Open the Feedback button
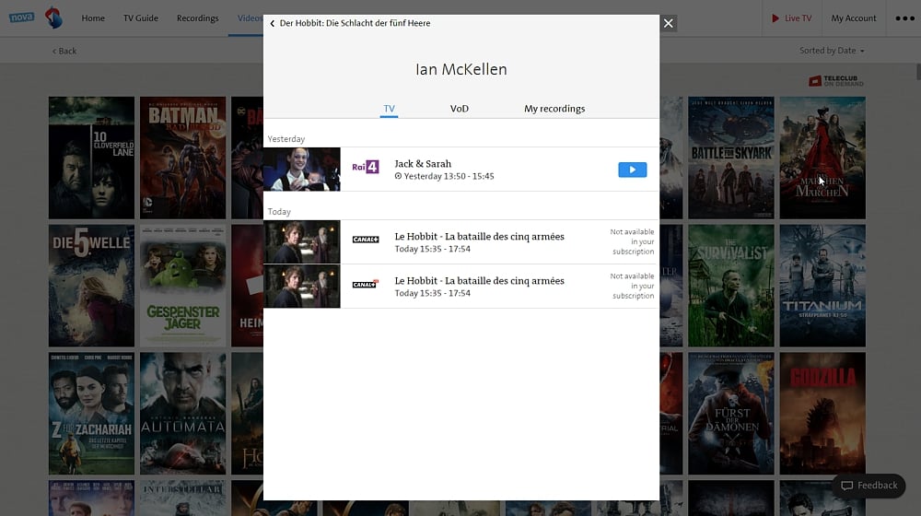This screenshot has height=516, width=921. coord(869,486)
